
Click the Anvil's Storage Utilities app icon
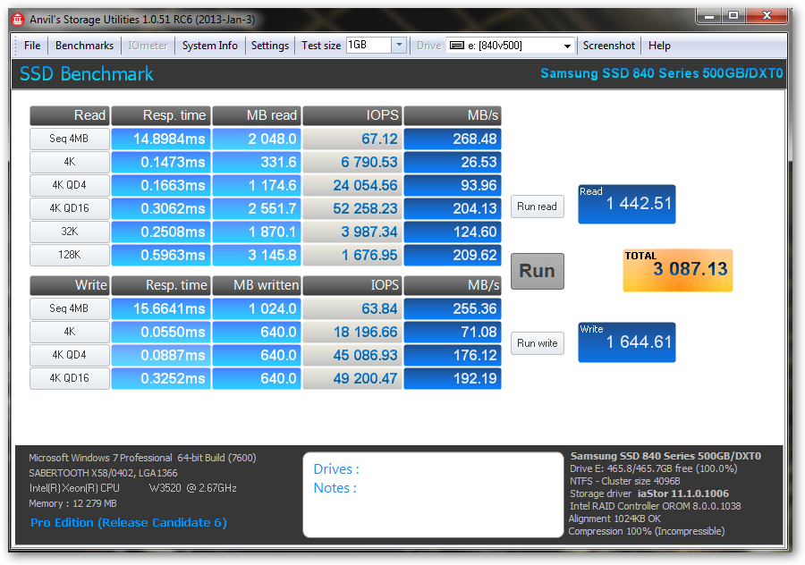point(18,20)
